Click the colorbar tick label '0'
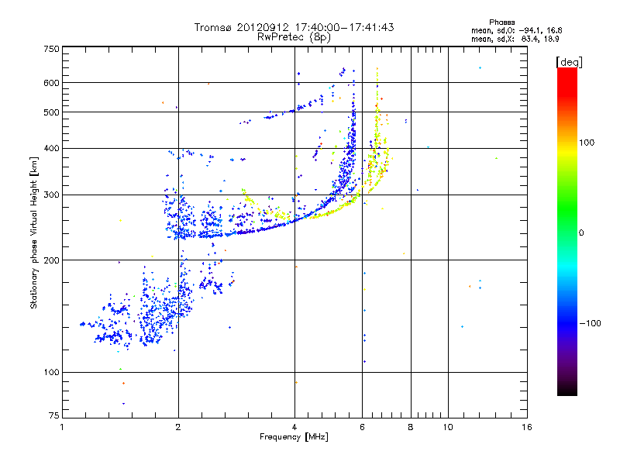620x465 pixels. tap(580, 233)
